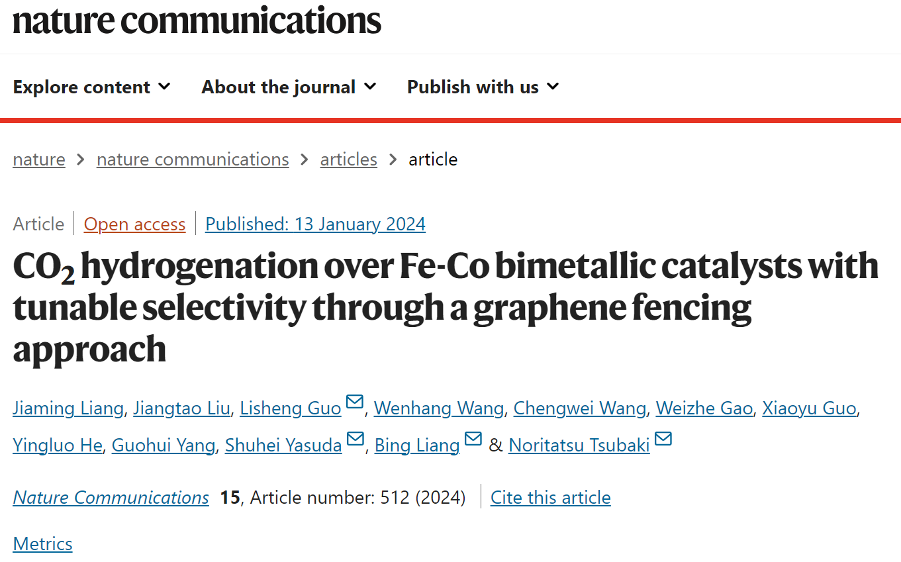Click the envelope icon after Noritatsu Tsubaki
Viewport: 901px width, 562px height.
(663, 439)
